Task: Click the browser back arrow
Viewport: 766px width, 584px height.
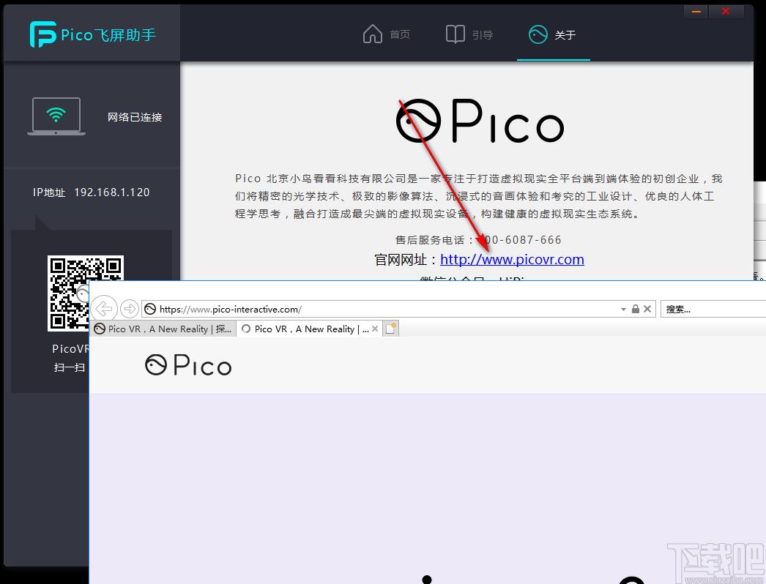Action: coord(103,308)
